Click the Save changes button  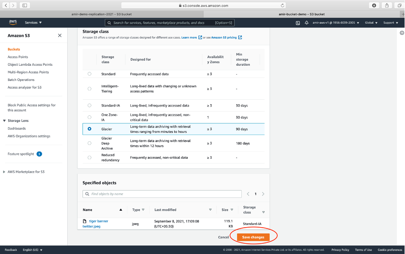tap(253, 237)
